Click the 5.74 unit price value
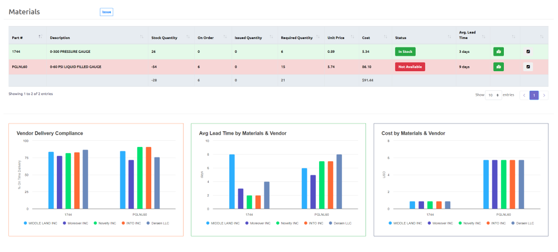Image resolution: width=558 pixels, height=252 pixels. 331,66
